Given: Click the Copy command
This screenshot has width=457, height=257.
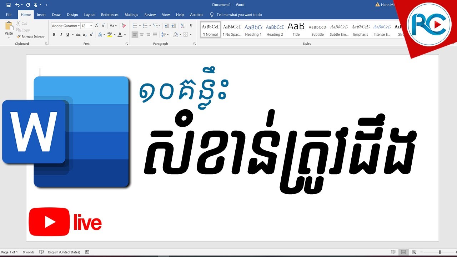Looking at the screenshot, I should pyautogui.click(x=23, y=30).
